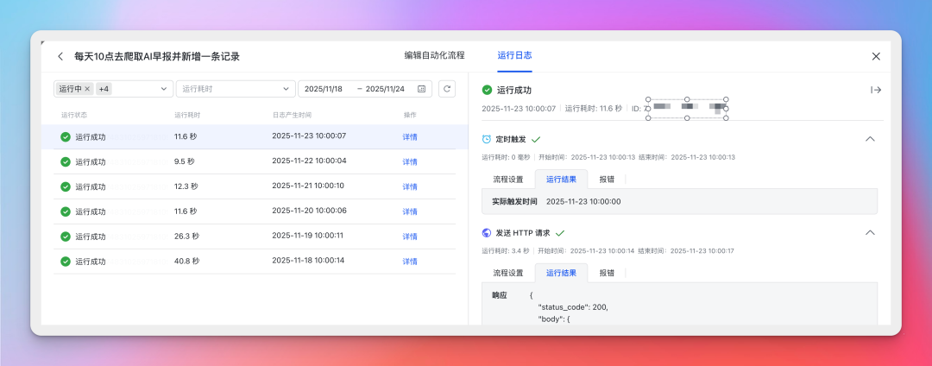932x366 pixels.
Task: Open 运行结果 tab under 发送 HTTP 请求
Action: click(561, 273)
